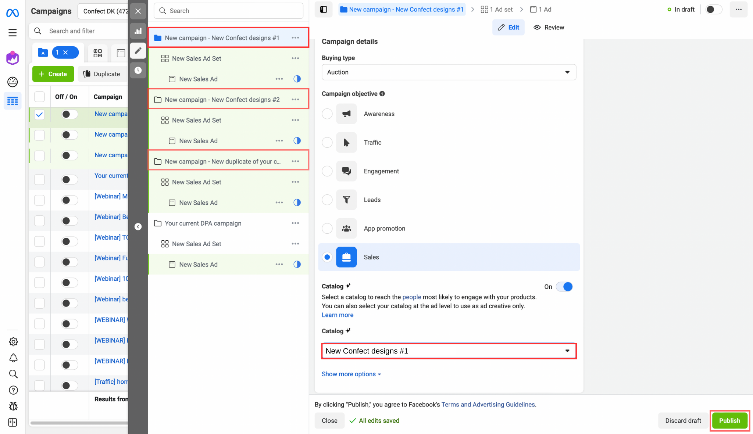Select the Leads funnel icon

tap(346, 200)
